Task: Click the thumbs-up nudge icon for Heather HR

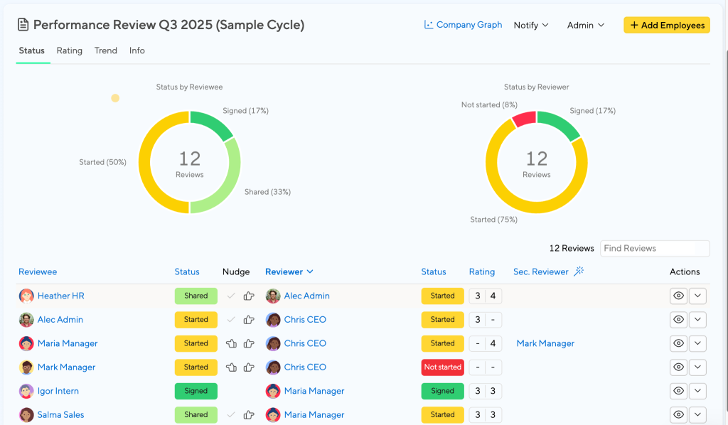Action: 249,296
